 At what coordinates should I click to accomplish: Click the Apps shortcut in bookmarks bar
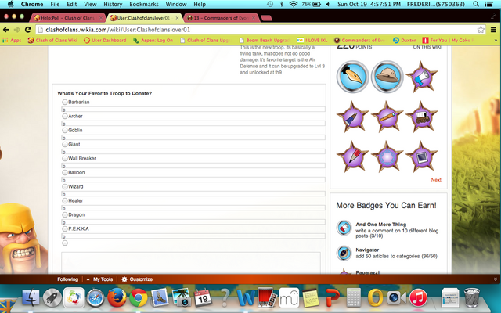(x=12, y=40)
